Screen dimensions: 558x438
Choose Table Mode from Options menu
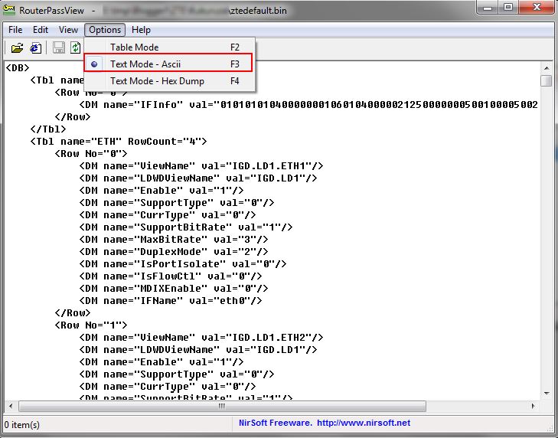pos(169,47)
